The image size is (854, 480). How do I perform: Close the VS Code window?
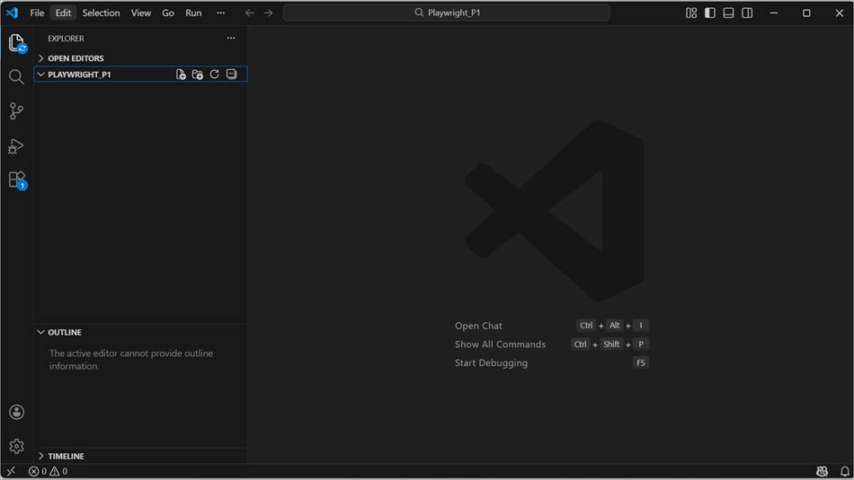pyautogui.click(x=840, y=13)
